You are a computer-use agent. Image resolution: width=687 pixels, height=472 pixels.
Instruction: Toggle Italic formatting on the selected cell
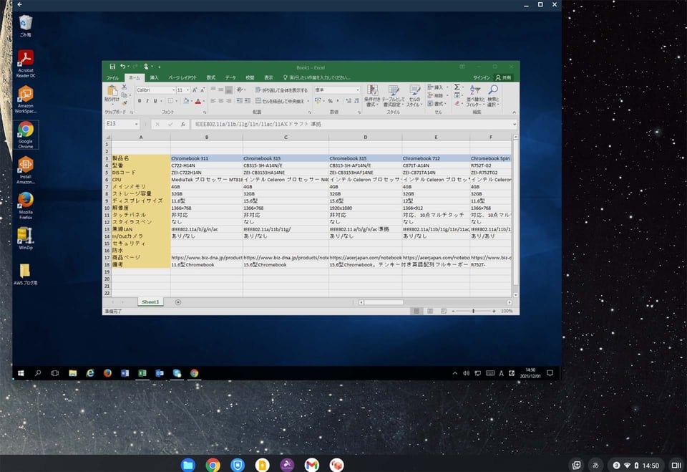click(x=147, y=100)
